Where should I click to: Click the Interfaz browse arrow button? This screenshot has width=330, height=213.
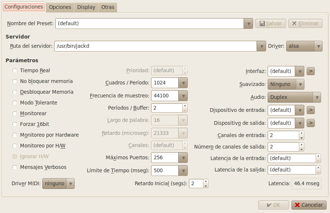(310, 71)
